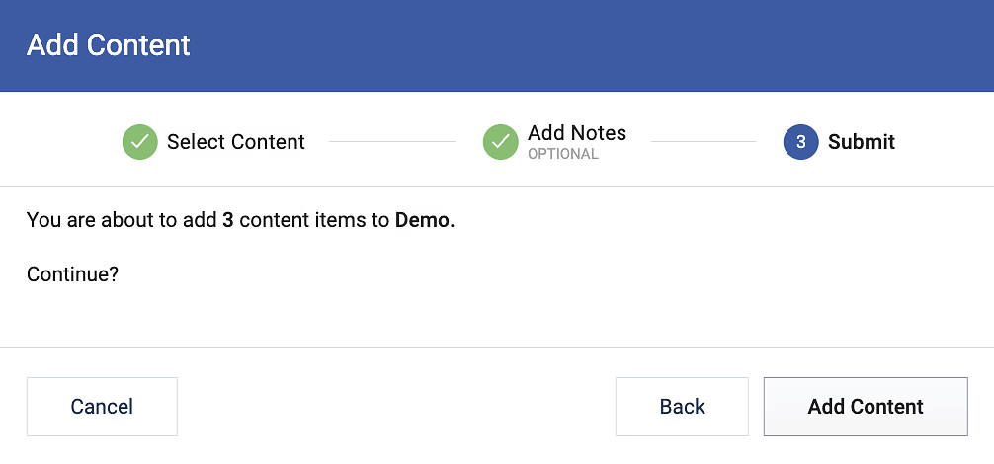Click the 'content items to' phrase

(314, 220)
